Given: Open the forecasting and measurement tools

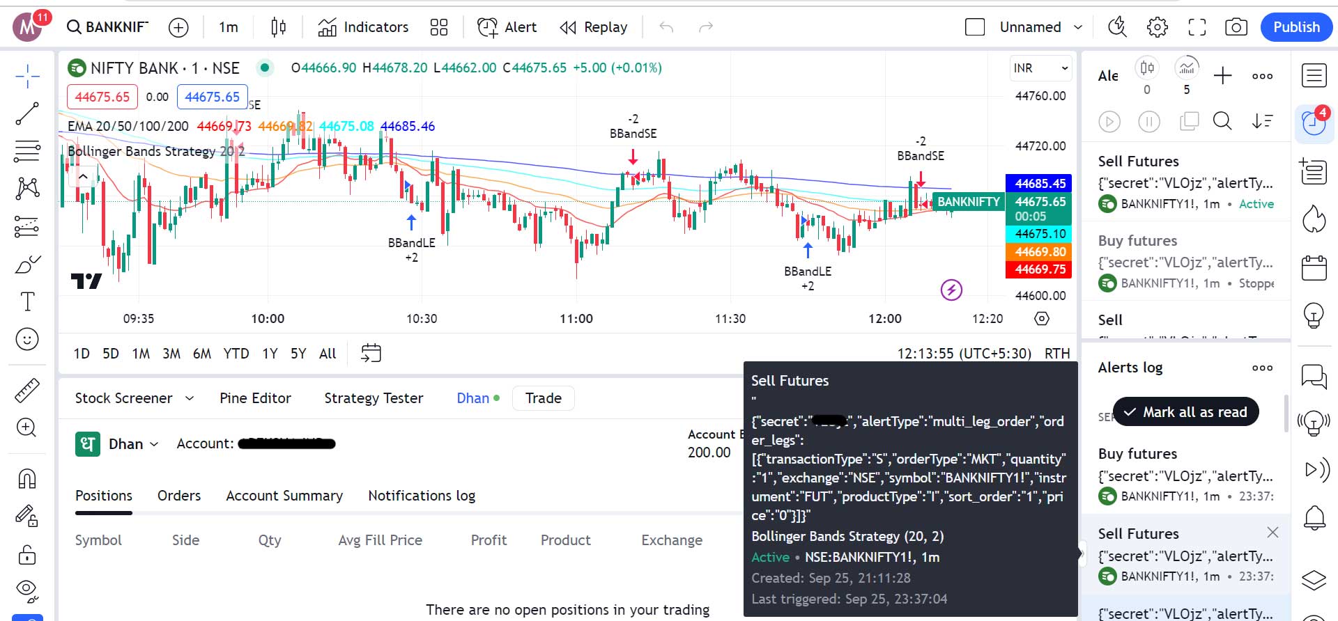Looking at the screenshot, I should click(27, 226).
